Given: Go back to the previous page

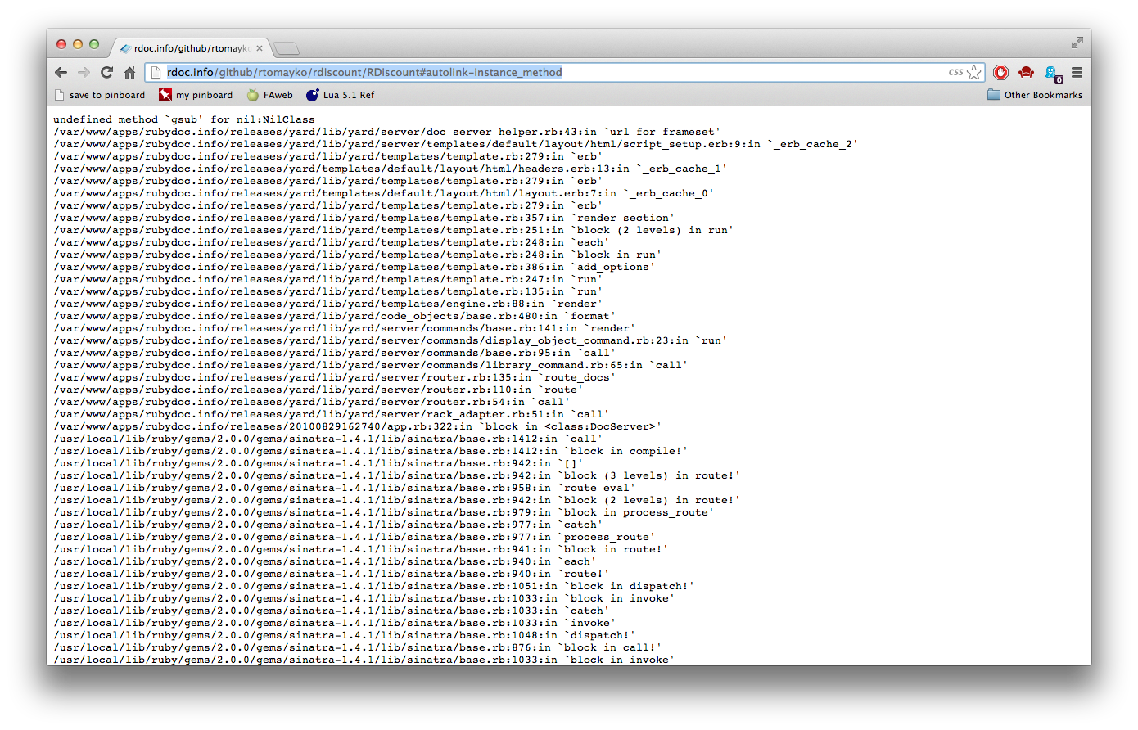Looking at the screenshot, I should pos(61,72).
